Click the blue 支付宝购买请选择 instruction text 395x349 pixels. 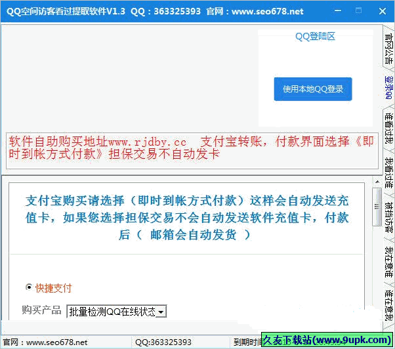pos(187,218)
